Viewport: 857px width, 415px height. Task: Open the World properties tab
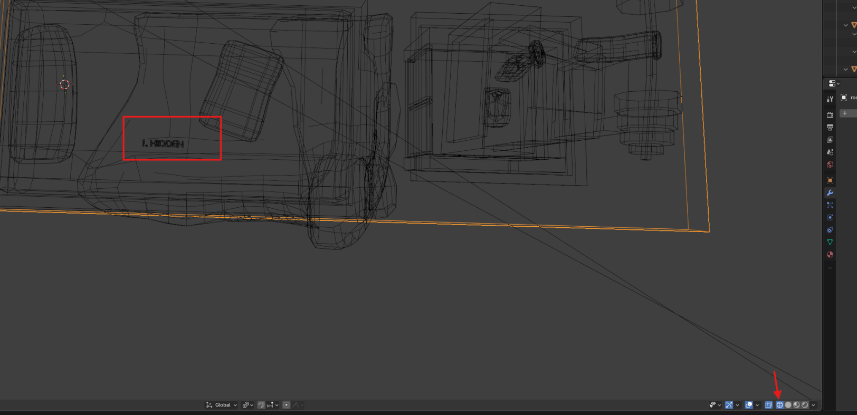tap(830, 165)
